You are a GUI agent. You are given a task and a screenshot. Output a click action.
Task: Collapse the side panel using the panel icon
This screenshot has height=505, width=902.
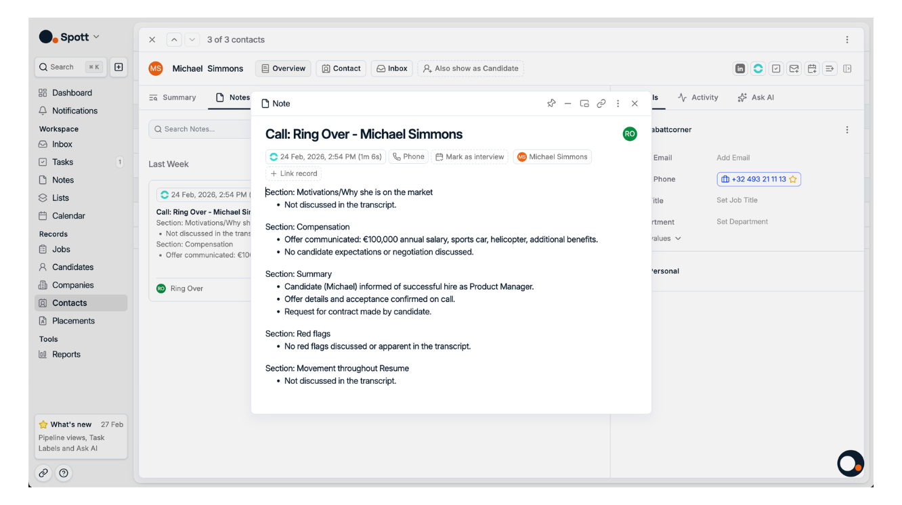tap(847, 68)
